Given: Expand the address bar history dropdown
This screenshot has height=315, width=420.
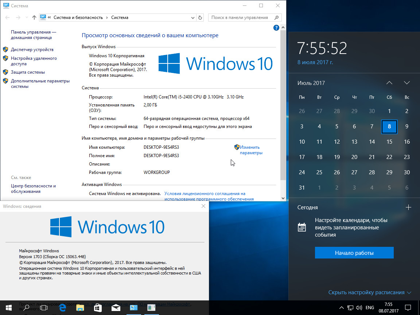Looking at the screenshot, I should tap(193, 17).
